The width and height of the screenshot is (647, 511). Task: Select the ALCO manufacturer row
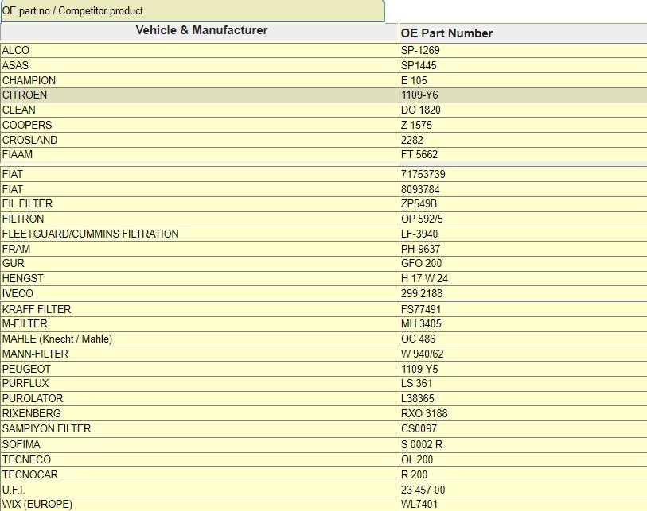click(323, 50)
